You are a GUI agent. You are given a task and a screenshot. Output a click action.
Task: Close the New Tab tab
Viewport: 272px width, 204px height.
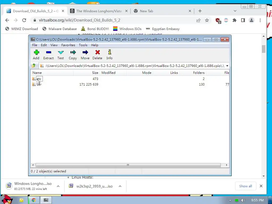click(190, 11)
